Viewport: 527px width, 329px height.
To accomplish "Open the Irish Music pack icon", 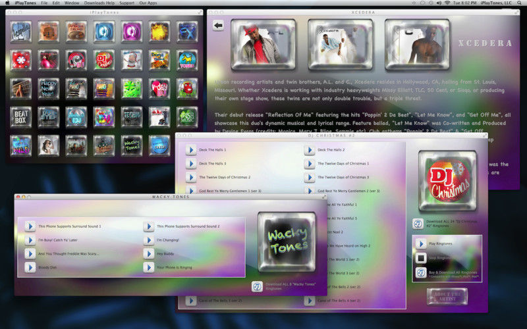I will [x=187, y=117].
